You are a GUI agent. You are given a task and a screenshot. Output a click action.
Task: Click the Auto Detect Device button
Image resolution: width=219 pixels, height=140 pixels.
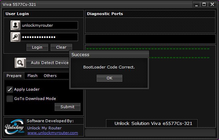tap(47, 63)
